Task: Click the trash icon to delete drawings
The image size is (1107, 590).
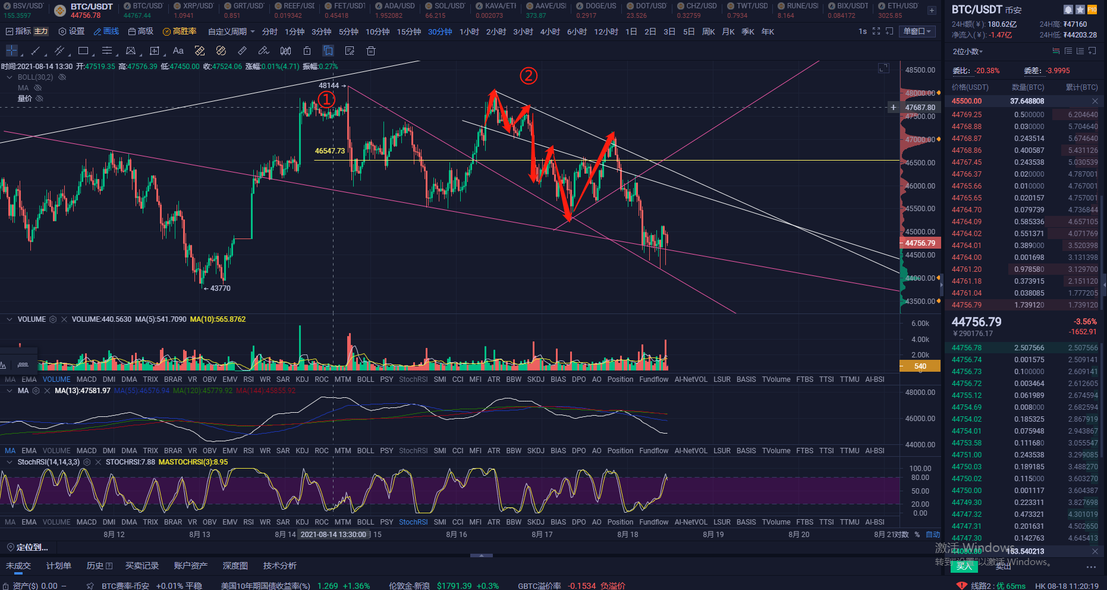Action: click(x=371, y=51)
